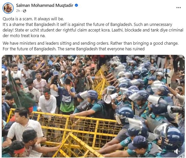
Task: Open the author name Salman Mohammad Muqtadir
Action: coord(45,5)
